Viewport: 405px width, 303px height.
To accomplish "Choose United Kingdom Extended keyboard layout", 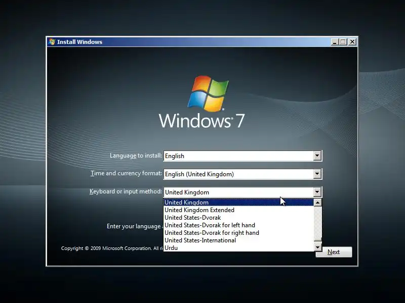I will [x=238, y=210].
